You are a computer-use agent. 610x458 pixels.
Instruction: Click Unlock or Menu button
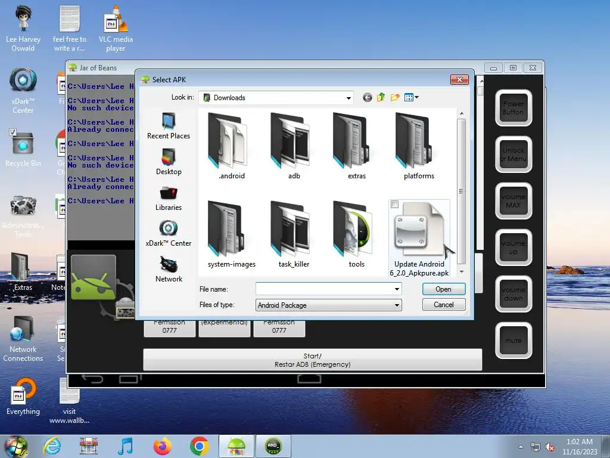(x=513, y=154)
